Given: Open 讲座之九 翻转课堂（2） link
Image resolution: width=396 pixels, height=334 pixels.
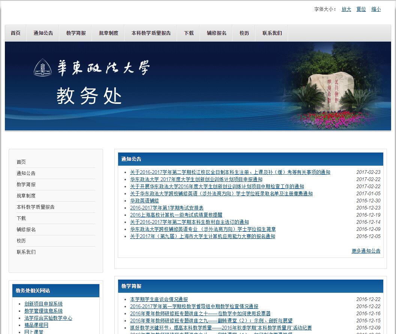Looking at the screenshot, I should pyautogui.click(x=211, y=321).
